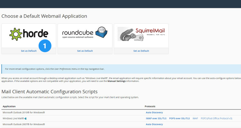Click the plain IMAP protocol link
Image resolution: width=241 pixels, height=128 pixels.
click(x=195, y=118)
